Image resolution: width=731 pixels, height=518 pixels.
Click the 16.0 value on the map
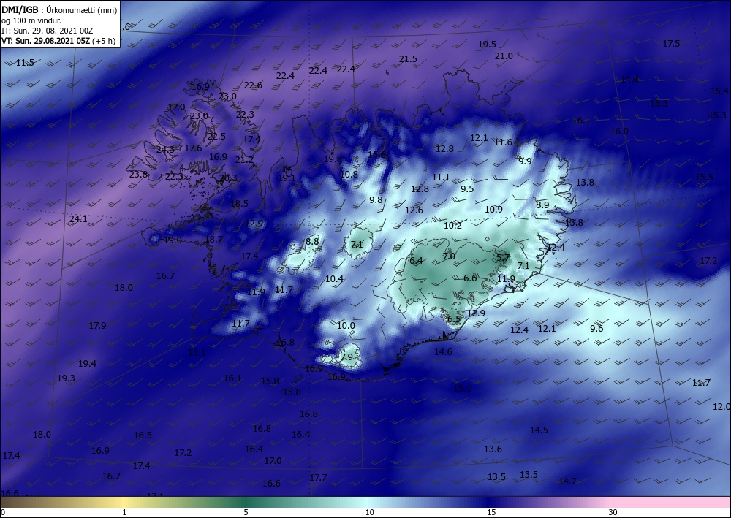pyautogui.click(x=619, y=132)
